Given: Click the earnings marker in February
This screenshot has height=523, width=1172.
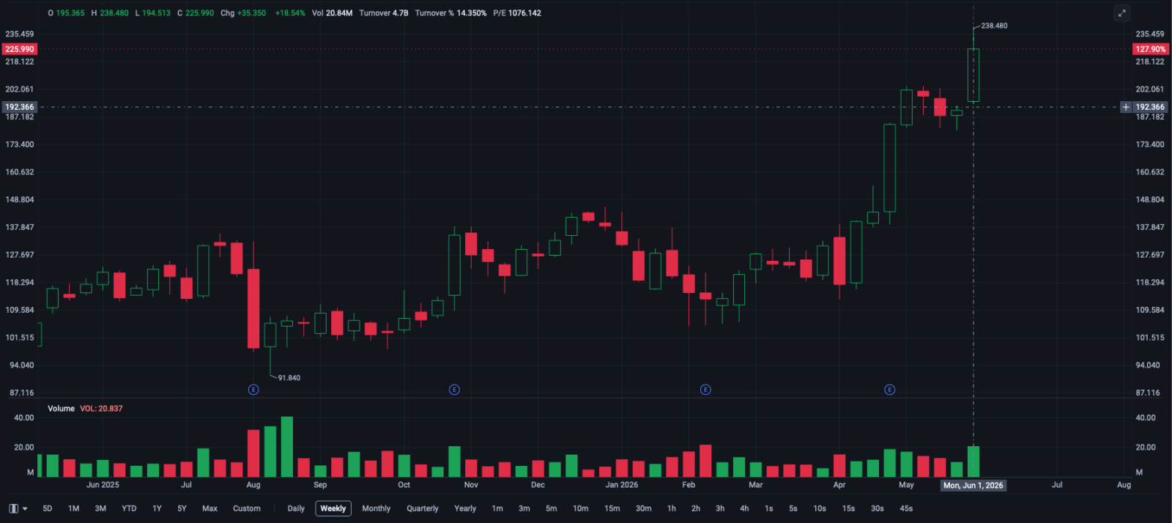Looking at the screenshot, I should click(x=705, y=390).
